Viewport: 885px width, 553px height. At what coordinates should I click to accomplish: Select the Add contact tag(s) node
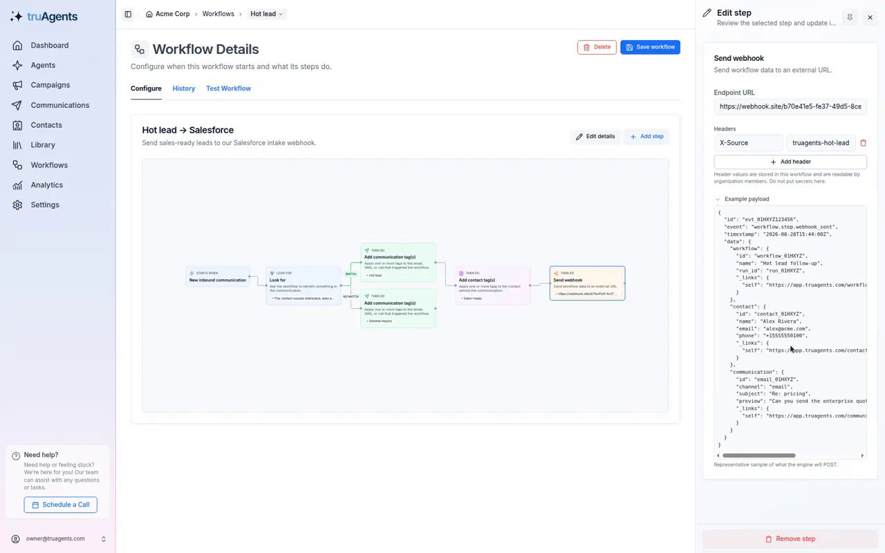[492, 285]
